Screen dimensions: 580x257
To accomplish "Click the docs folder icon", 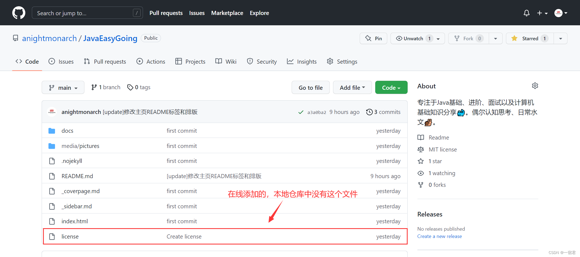I will point(52,131).
